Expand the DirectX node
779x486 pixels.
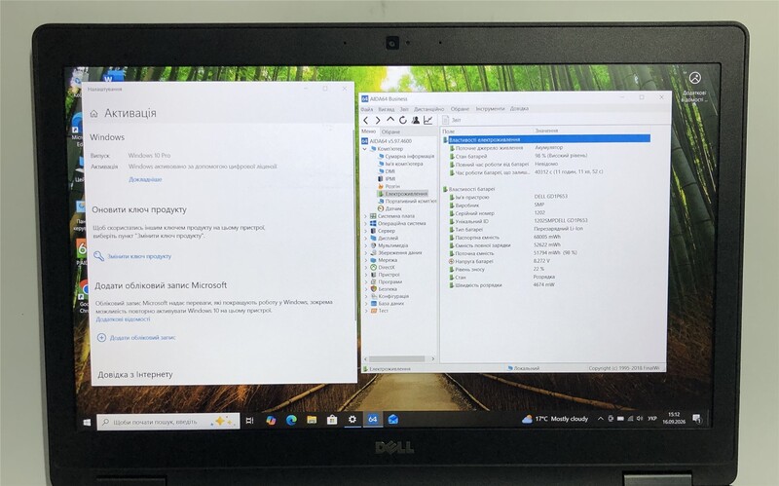pyautogui.click(x=366, y=268)
